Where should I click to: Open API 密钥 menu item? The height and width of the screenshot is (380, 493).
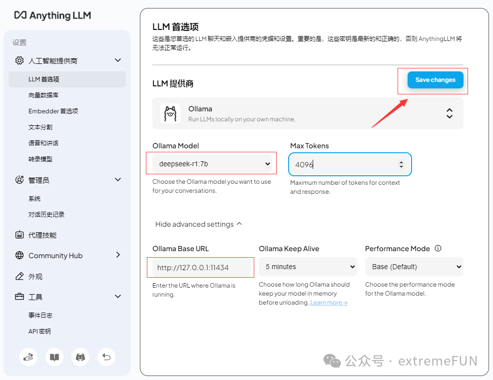click(x=39, y=331)
